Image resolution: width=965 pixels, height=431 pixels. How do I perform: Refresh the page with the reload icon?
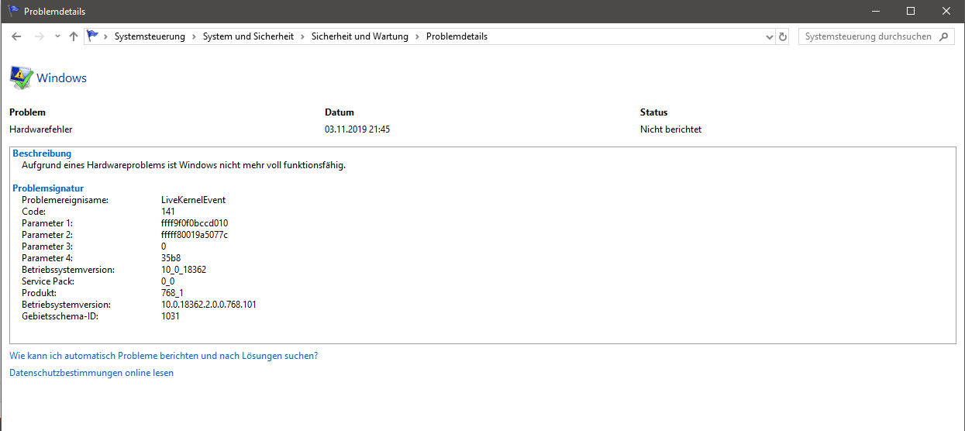[783, 36]
